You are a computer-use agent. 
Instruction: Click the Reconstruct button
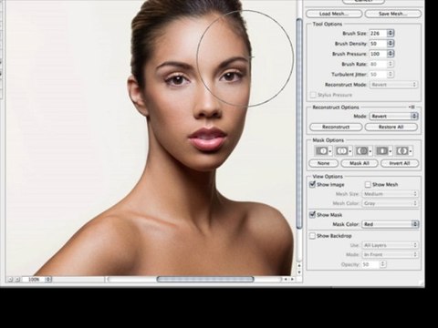336,127
